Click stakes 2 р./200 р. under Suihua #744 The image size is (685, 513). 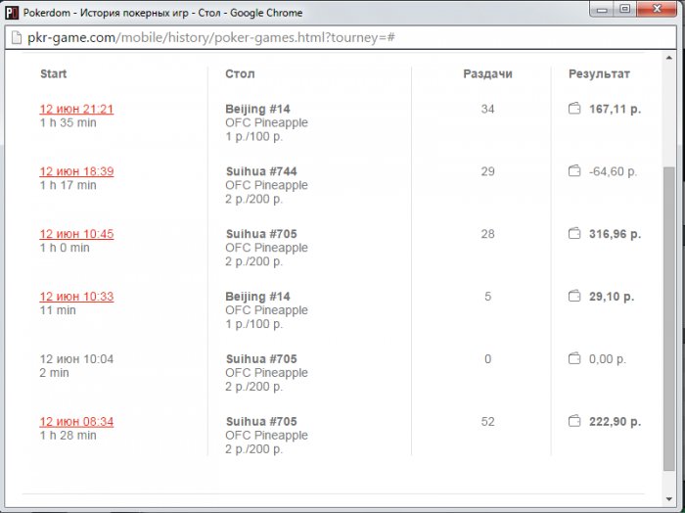(x=253, y=199)
